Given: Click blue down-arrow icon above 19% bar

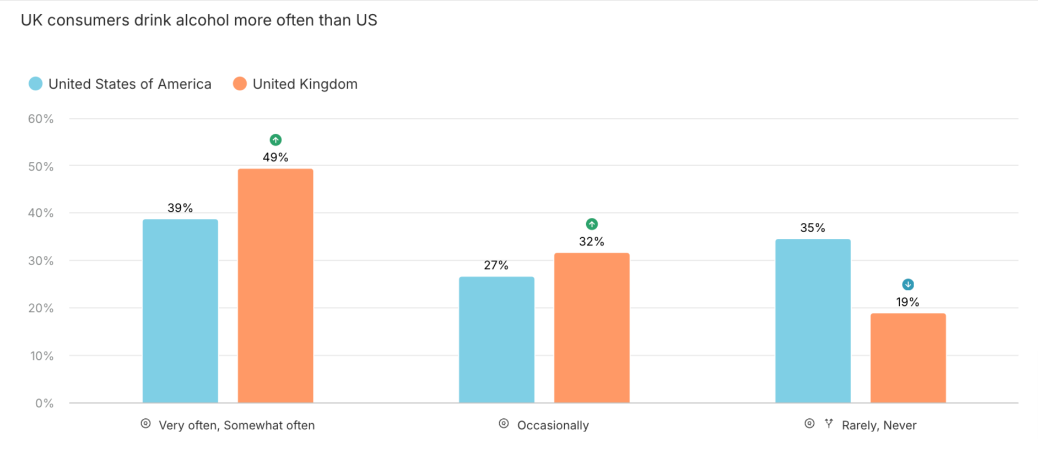Looking at the screenshot, I should pos(908,285).
